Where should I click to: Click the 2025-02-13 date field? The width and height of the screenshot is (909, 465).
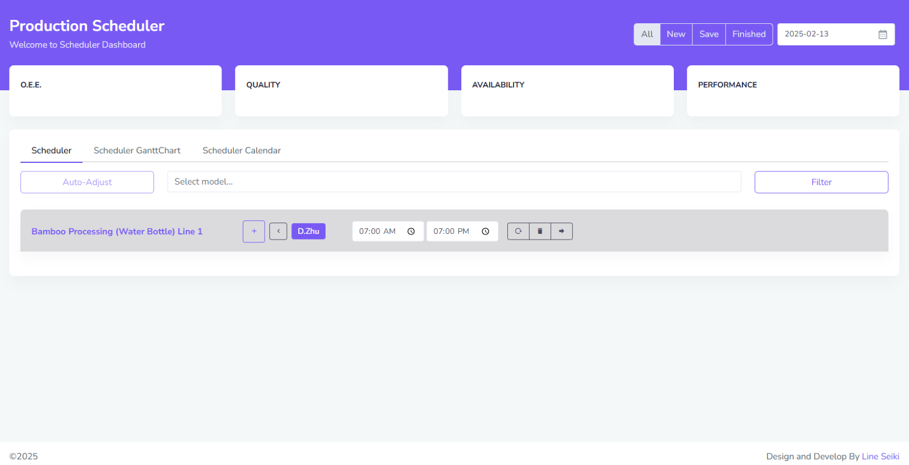tap(827, 34)
